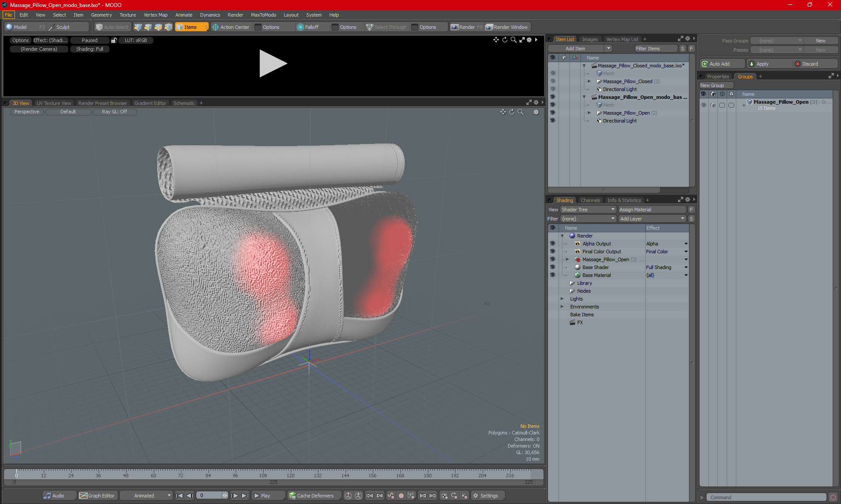This screenshot has width=841, height=504.
Task: Collapse Massage_Pillow_Closed_modo_base.lxo scene
Action: tap(584, 66)
